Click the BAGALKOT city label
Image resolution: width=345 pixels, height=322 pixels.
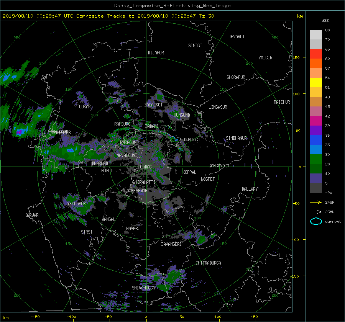153,105
